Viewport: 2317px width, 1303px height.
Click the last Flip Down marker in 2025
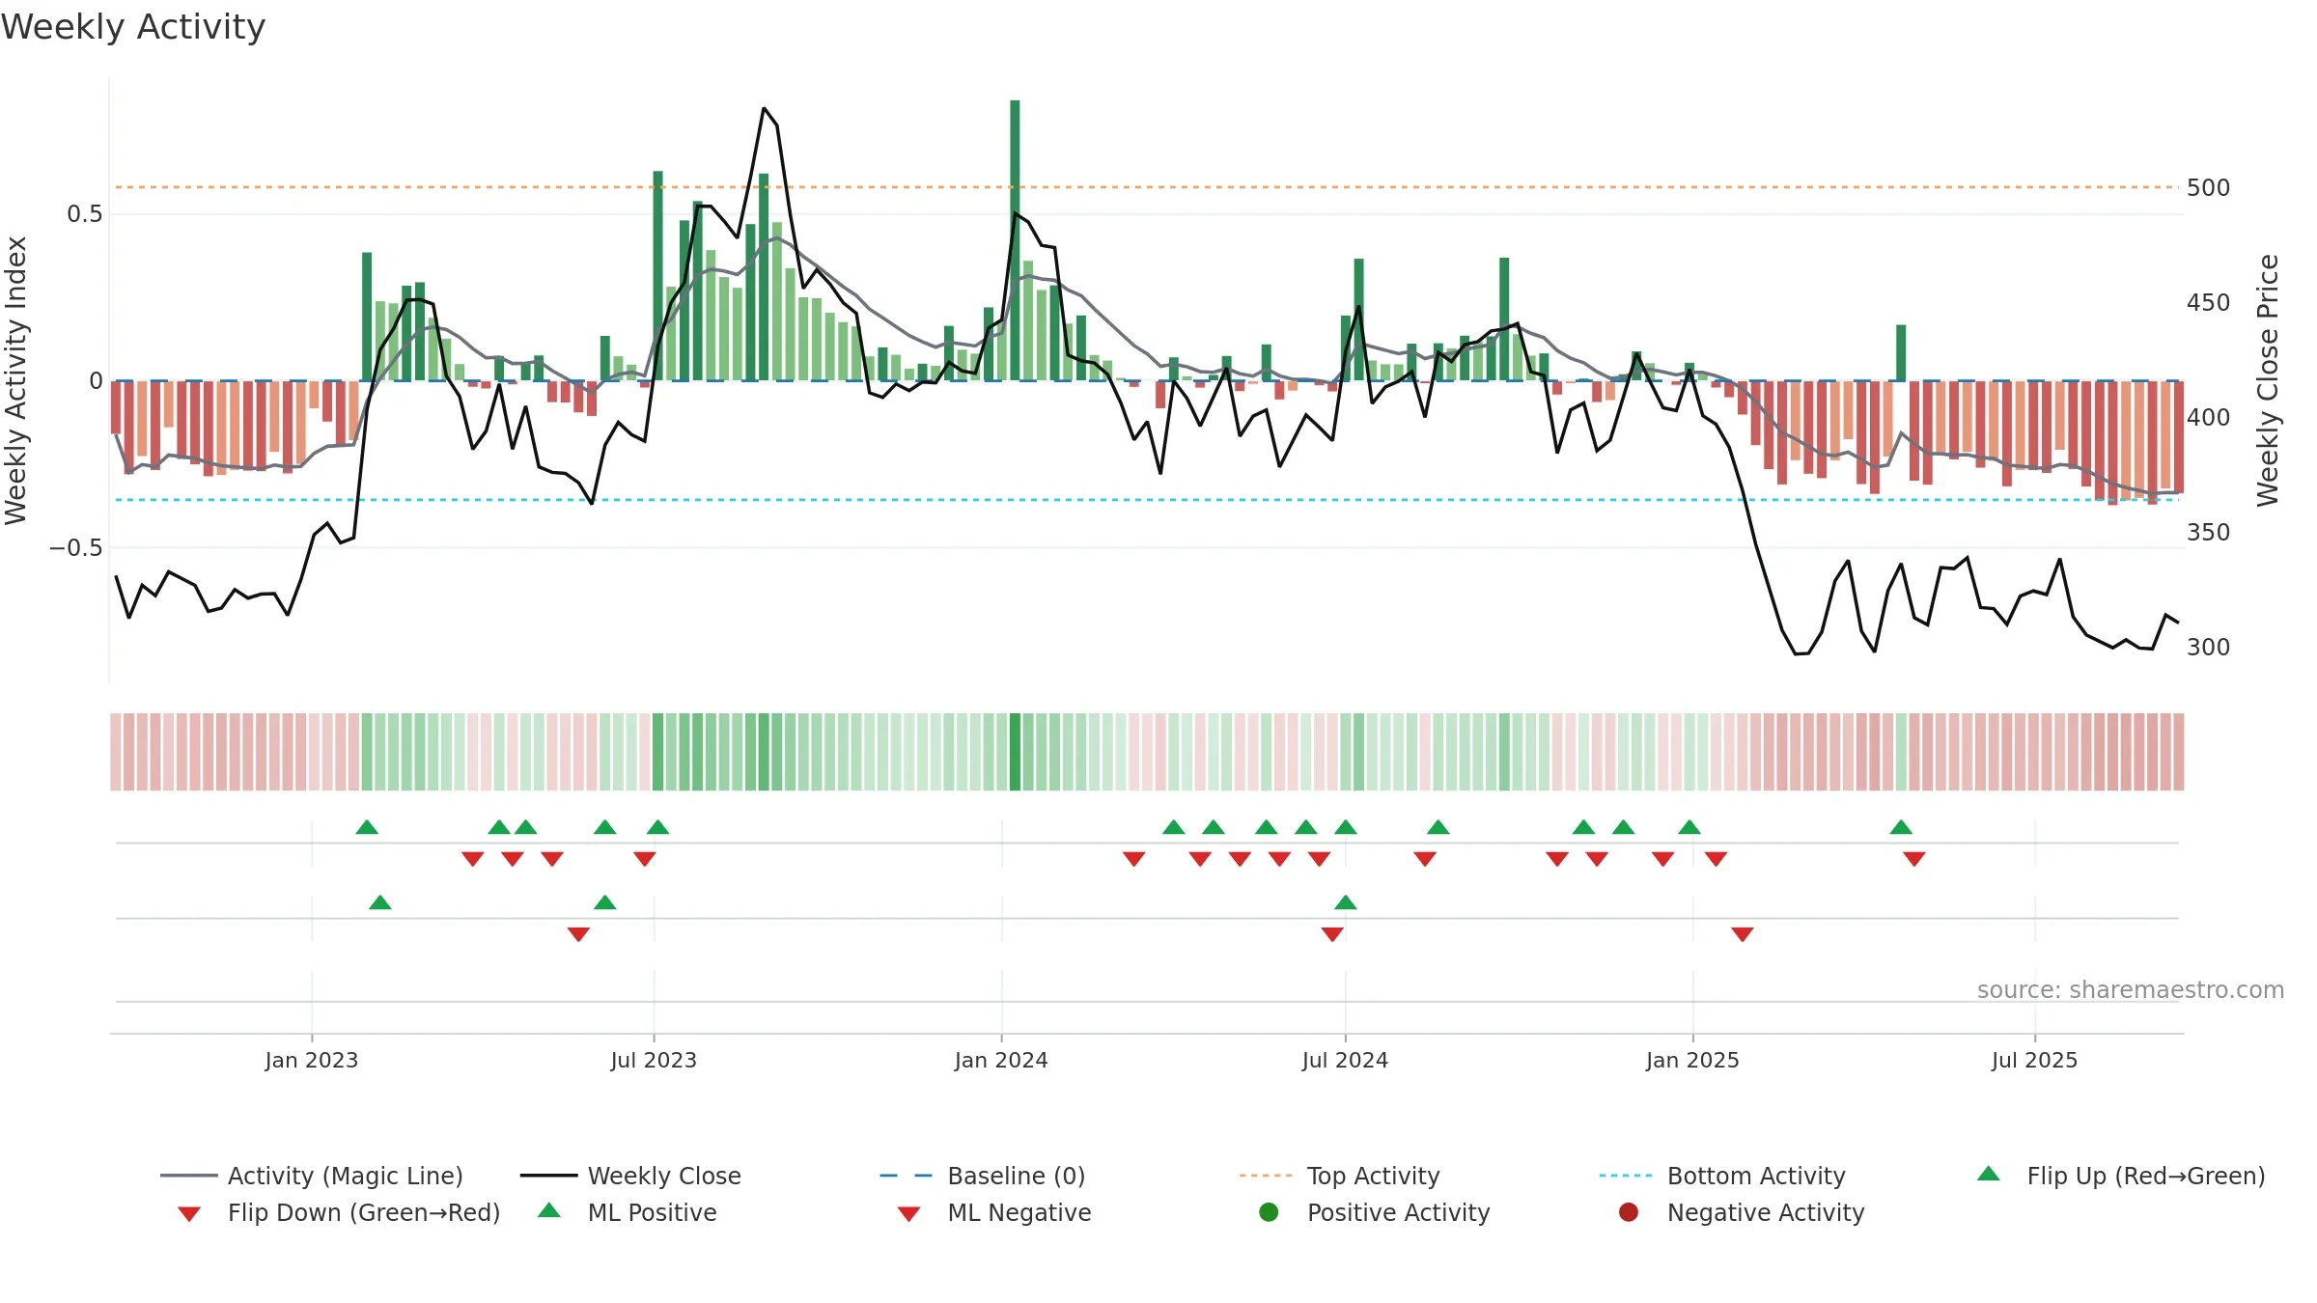pyautogui.click(x=1914, y=859)
